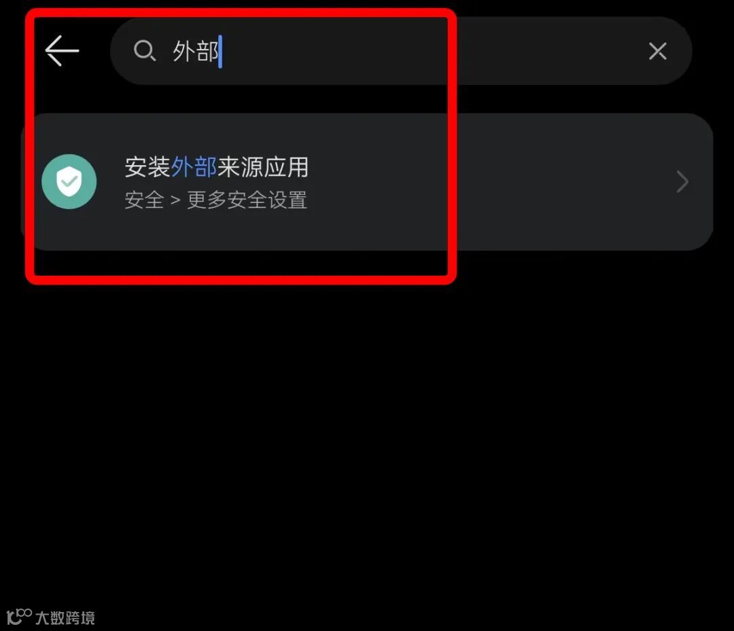Tap the 外部 characters typed in the search box

[196, 51]
